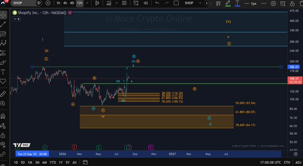Redo the last chart action
303x166 pixels.
(x=167, y=3)
